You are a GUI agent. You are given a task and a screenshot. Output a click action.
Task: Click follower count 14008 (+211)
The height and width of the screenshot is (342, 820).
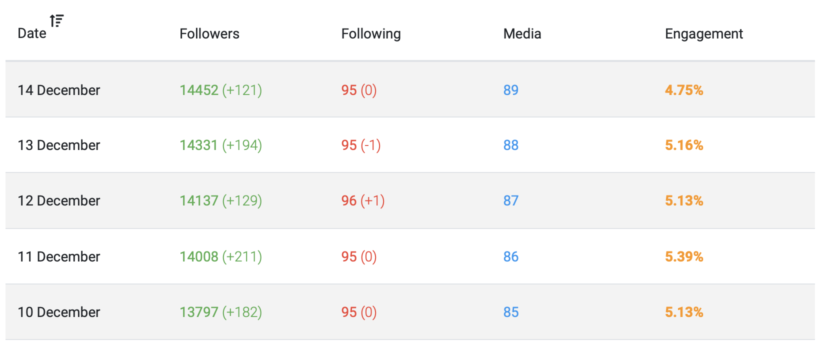[221, 256]
